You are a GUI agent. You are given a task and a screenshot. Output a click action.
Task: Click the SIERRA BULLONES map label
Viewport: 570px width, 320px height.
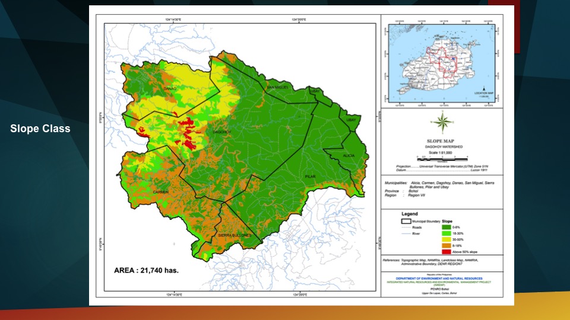pos(236,235)
